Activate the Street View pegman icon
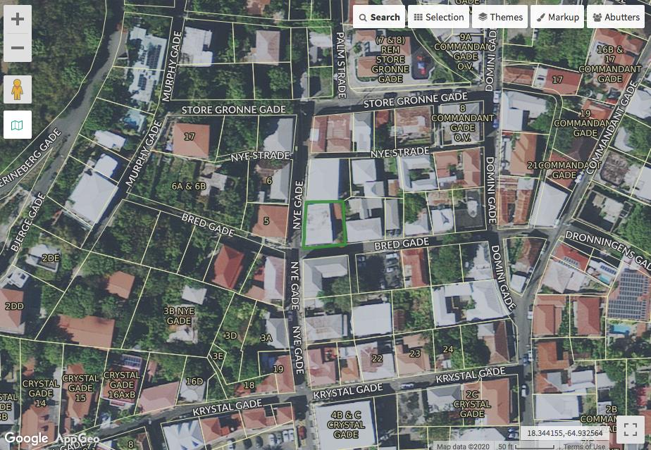This screenshot has width=651, height=450. 18,89
